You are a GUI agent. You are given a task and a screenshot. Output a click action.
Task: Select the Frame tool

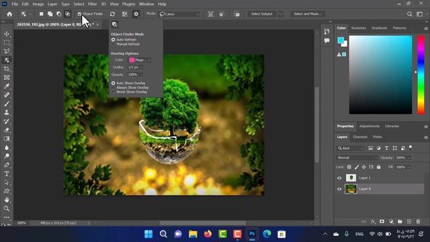click(x=7, y=78)
